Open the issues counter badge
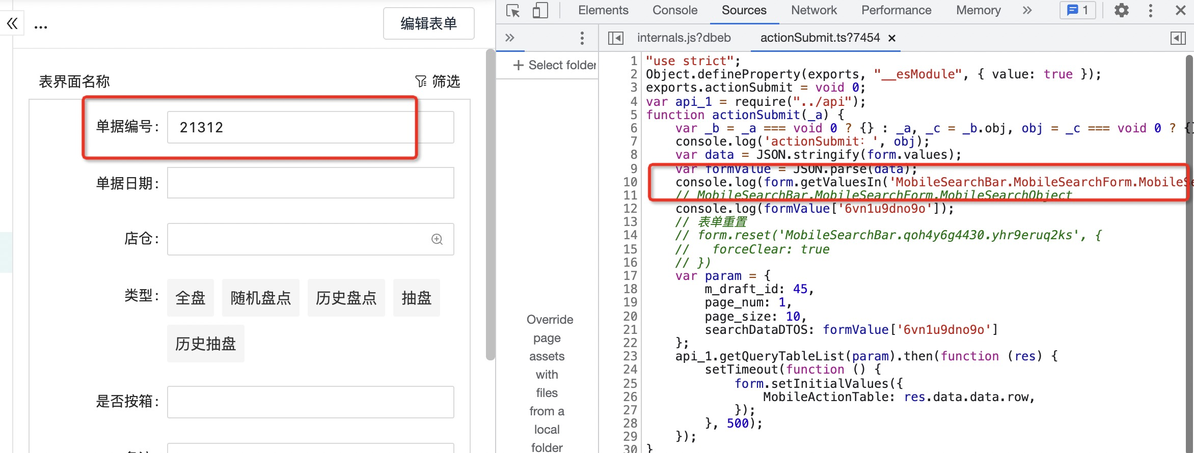Image resolution: width=1194 pixels, height=453 pixels. coord(1078,10)
